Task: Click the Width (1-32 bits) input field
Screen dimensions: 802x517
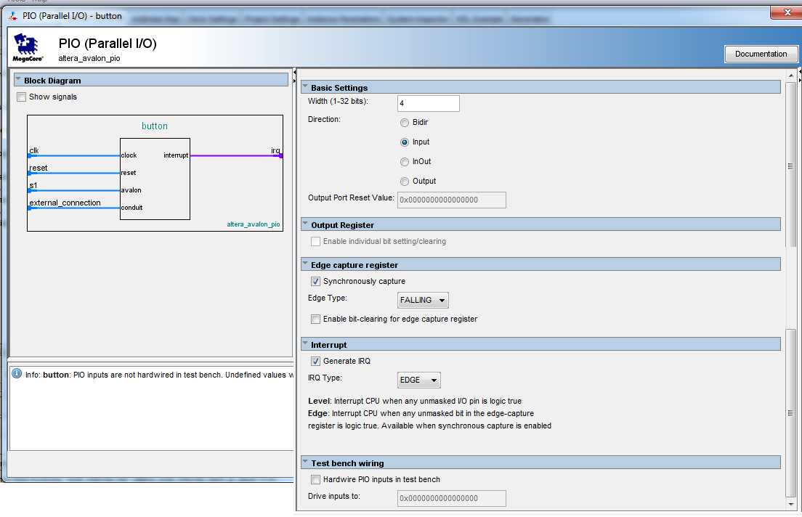Action: (428, 103)
